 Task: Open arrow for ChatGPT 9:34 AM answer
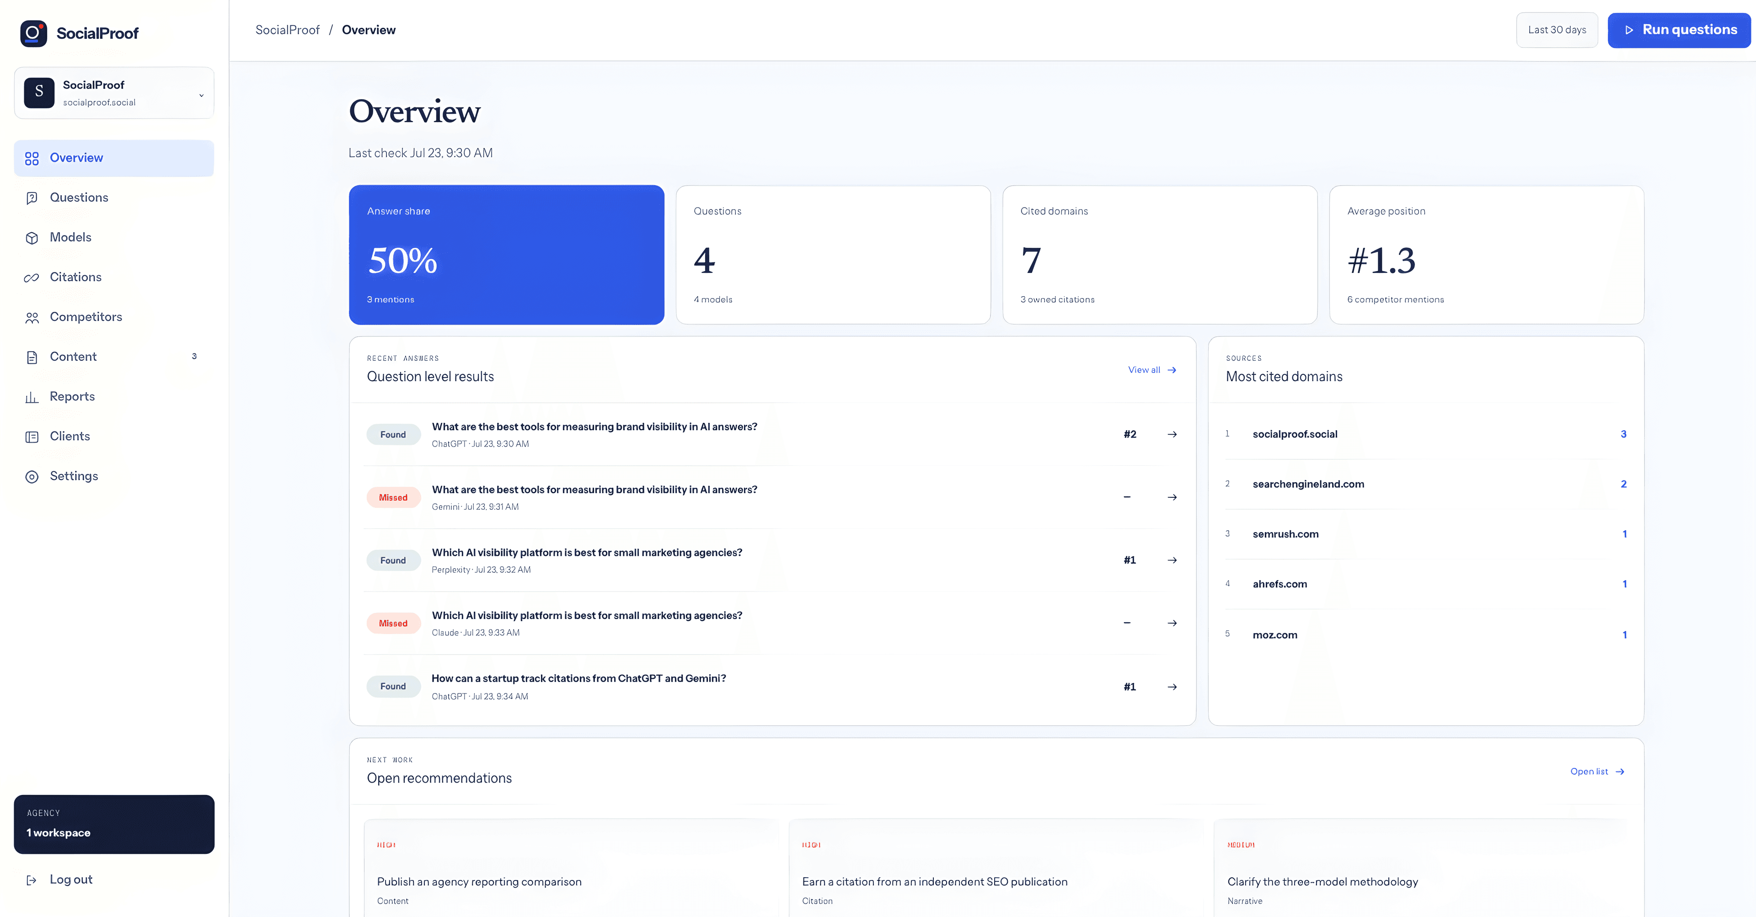click(x=1172, y=687)
